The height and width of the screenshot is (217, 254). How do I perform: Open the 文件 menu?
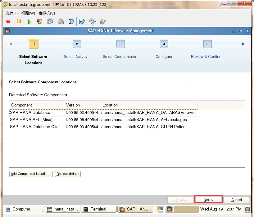(x=11, y=13)
